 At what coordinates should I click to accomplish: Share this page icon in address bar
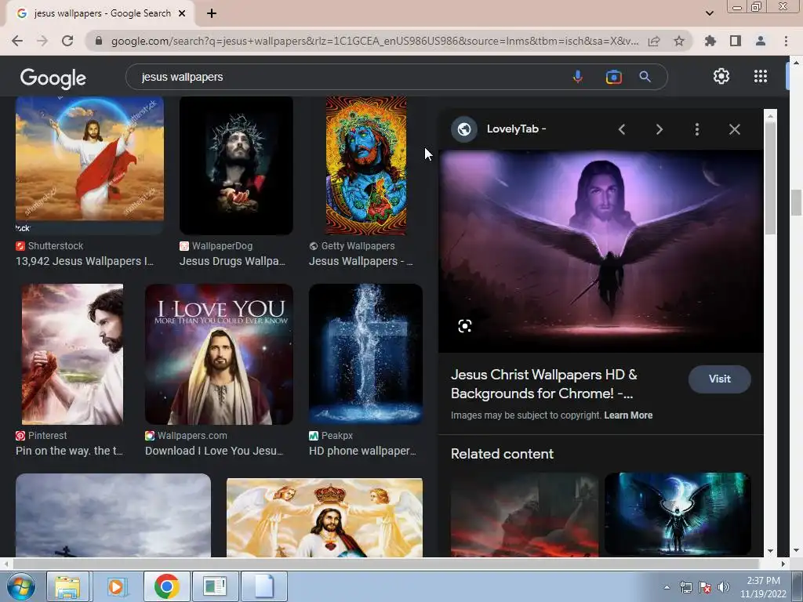point(654,41)
